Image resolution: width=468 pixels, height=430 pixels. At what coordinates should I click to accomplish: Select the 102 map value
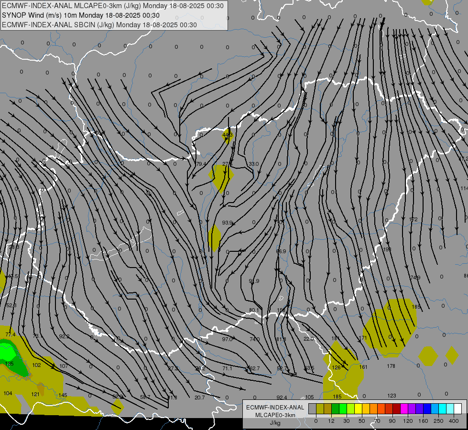pyautogui.click(x=36, y=365)
